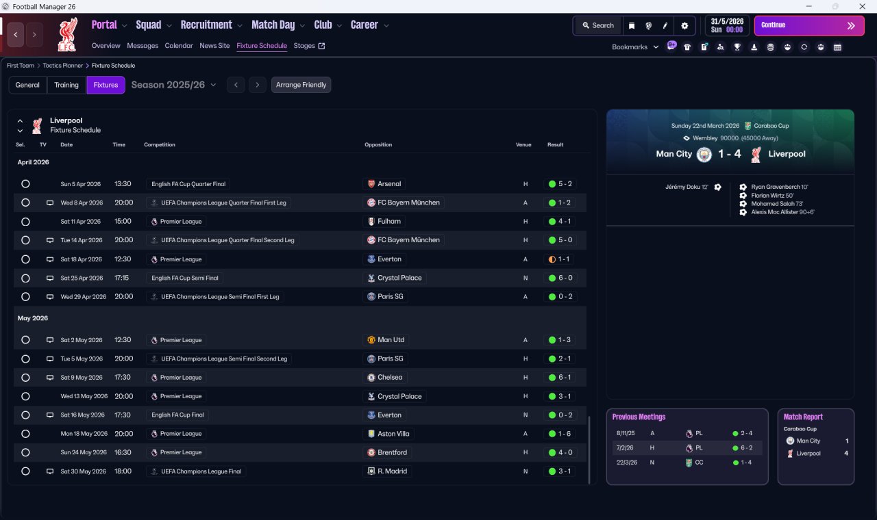
Task: Expand the Recruitment menu chevron
Action: coord(240,26)
